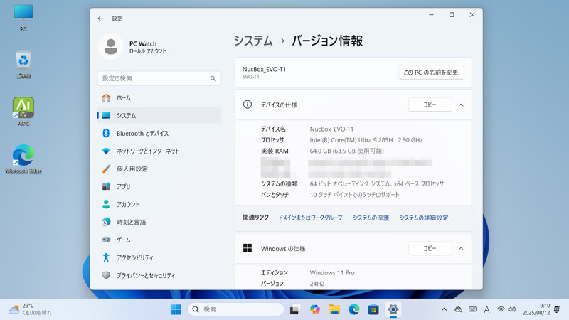The height and width of the screenshot is (320, 569).
Task: Open システムの詳細設定 link
Action: 424,218
